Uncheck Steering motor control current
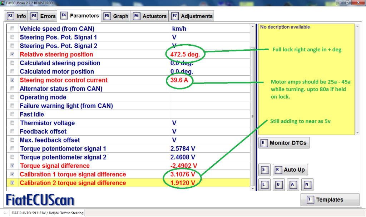 tap(13, 80)
